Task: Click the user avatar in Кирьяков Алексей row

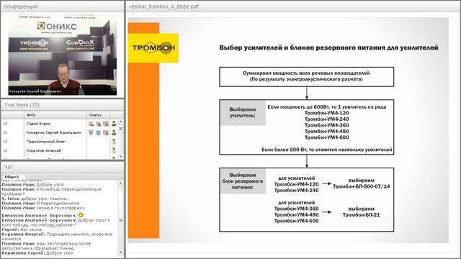Action: point(114,150)
